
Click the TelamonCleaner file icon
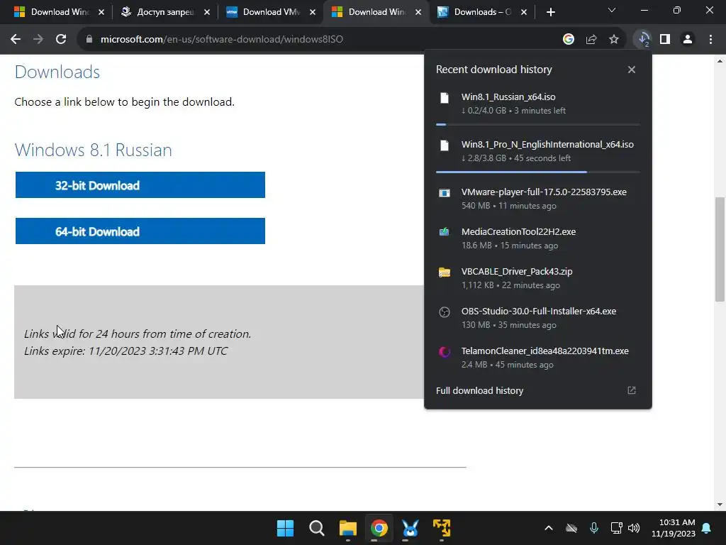click(445, 352)
